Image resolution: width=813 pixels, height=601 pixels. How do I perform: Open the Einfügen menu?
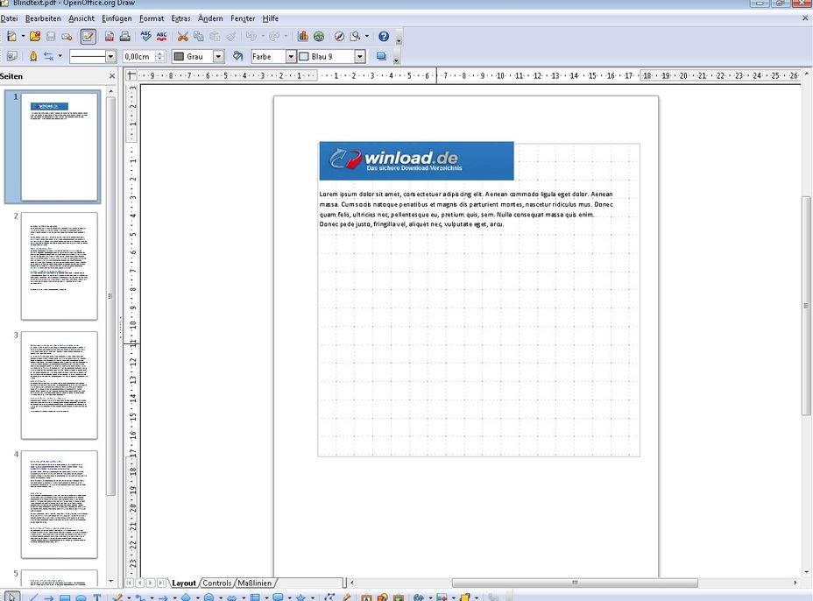(x=117, y=18)
